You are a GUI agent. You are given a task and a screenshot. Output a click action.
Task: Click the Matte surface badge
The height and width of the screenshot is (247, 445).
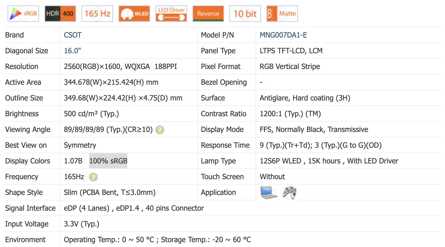pos(282,14)
